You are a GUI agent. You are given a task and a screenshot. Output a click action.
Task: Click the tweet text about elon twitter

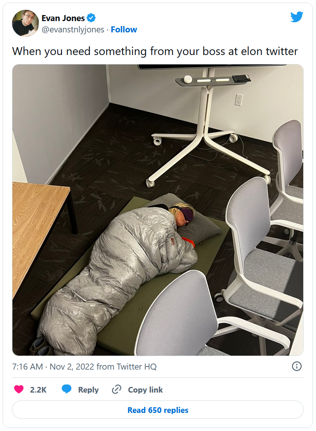coord(155,51)
